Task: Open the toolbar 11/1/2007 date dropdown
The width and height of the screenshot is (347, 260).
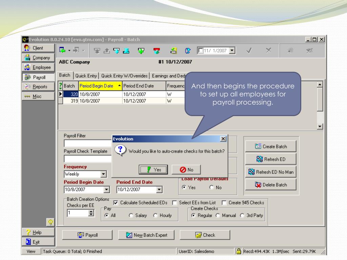Action: click(232, 50)
